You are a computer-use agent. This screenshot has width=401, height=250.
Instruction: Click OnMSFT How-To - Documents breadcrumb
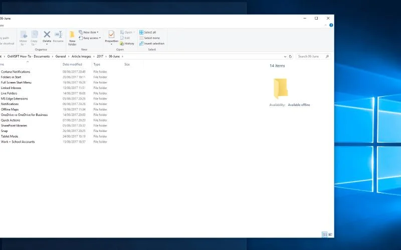29,56
